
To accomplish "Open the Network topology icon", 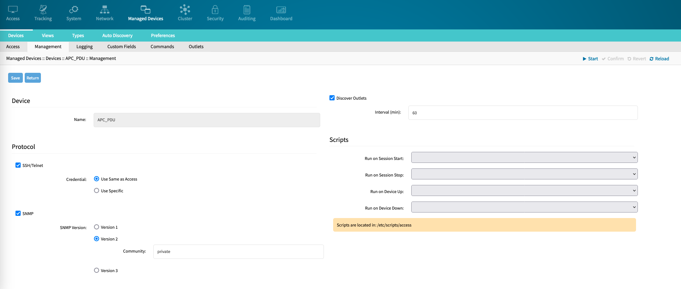I will click(x=105, y=10).
